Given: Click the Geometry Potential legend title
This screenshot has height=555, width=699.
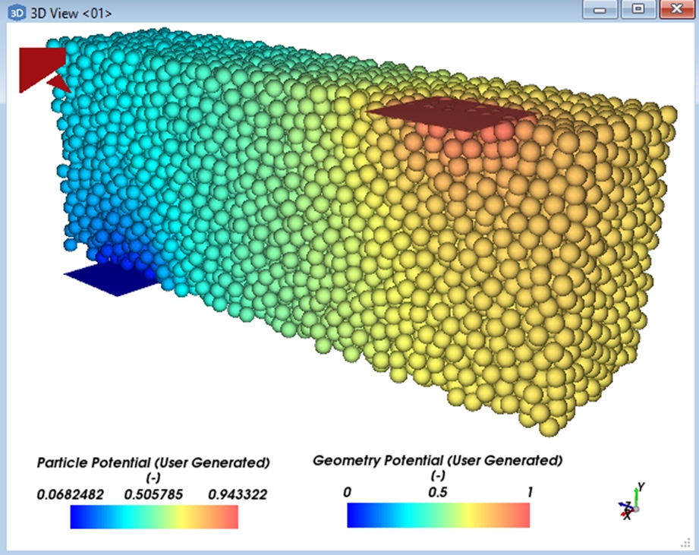Looking at the screenshot, I should (x=438, y=460).
